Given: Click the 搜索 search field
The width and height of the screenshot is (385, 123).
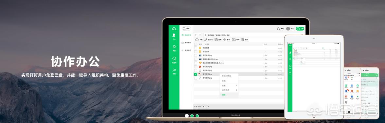Looking at the screenshot, I should click(x=186, y=29).
